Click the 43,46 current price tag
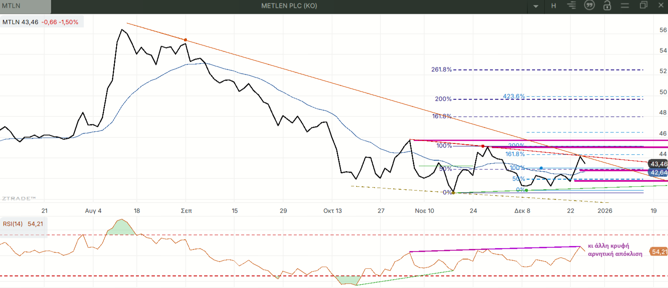Viewport: 668px width, 288px height. (658, 164)
